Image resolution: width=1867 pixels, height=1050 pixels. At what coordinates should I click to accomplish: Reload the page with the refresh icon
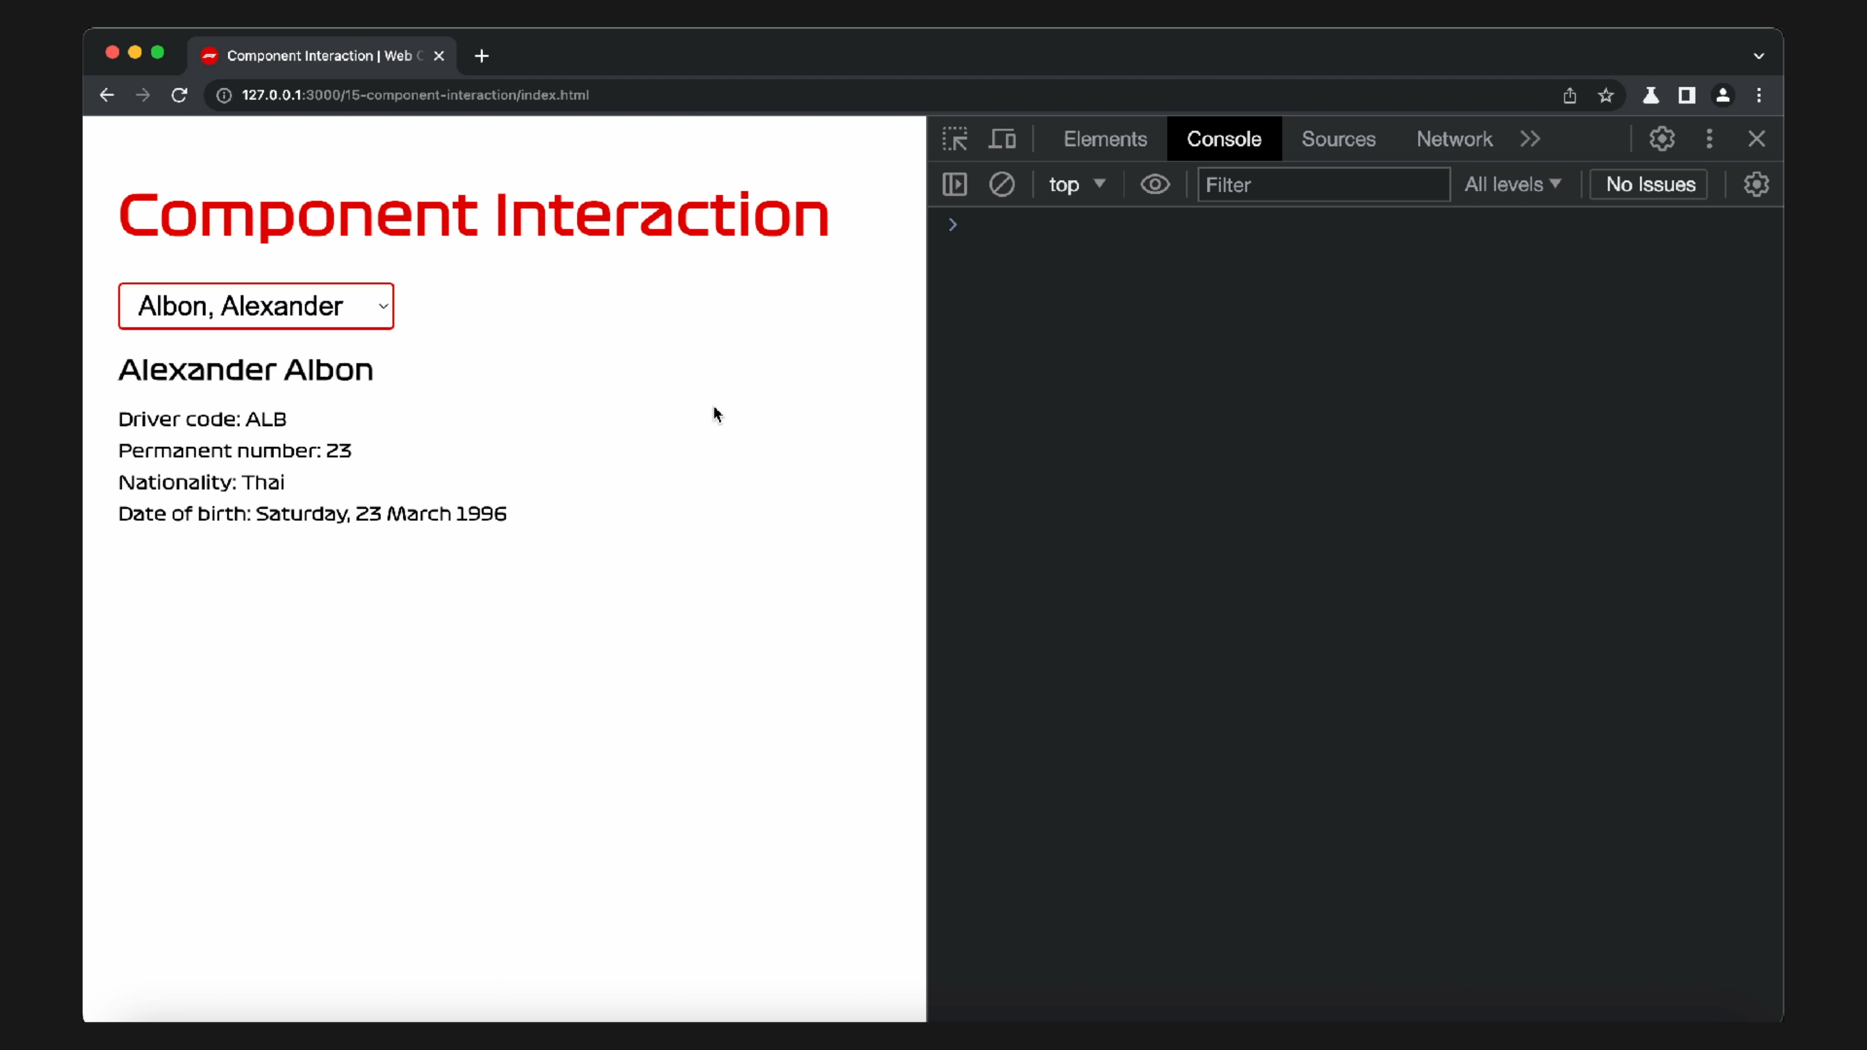click(179, 95)
